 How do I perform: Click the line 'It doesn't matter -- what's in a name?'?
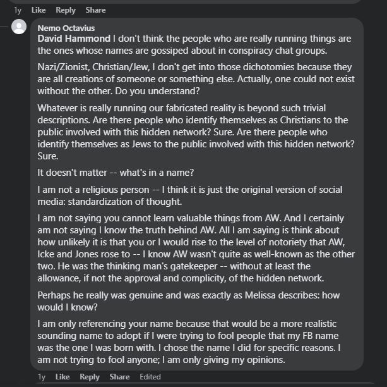click(116, 173)
